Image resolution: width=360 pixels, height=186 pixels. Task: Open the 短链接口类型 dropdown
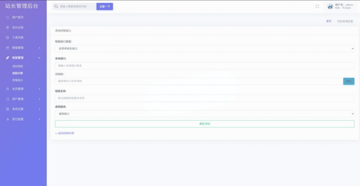click(x=204, y=49)
